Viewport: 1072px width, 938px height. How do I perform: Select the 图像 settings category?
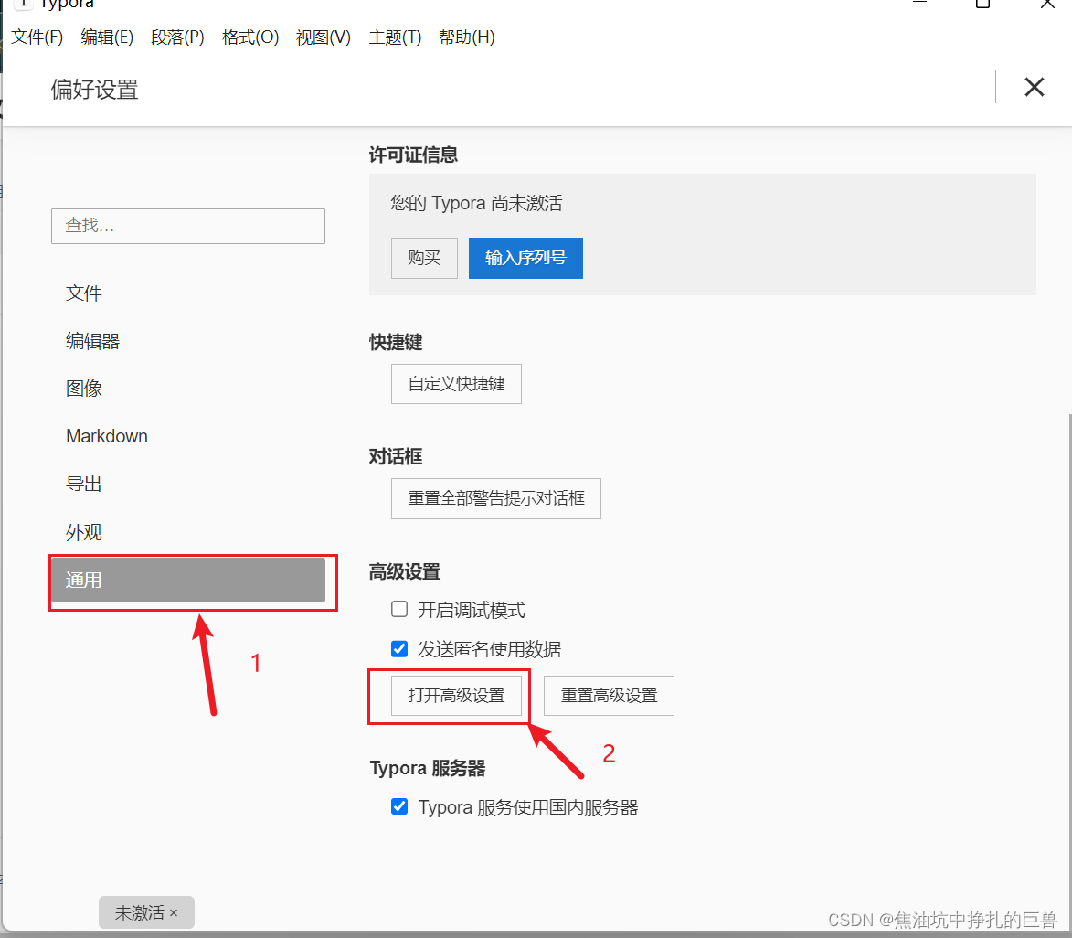pyautogui.click(x=84, y=389)
